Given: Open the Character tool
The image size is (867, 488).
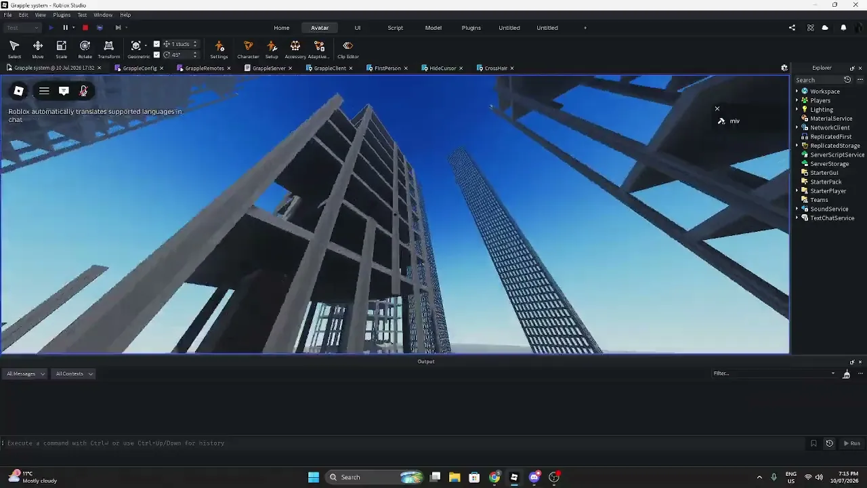Looking at the screenshot, I should point(248,49).
